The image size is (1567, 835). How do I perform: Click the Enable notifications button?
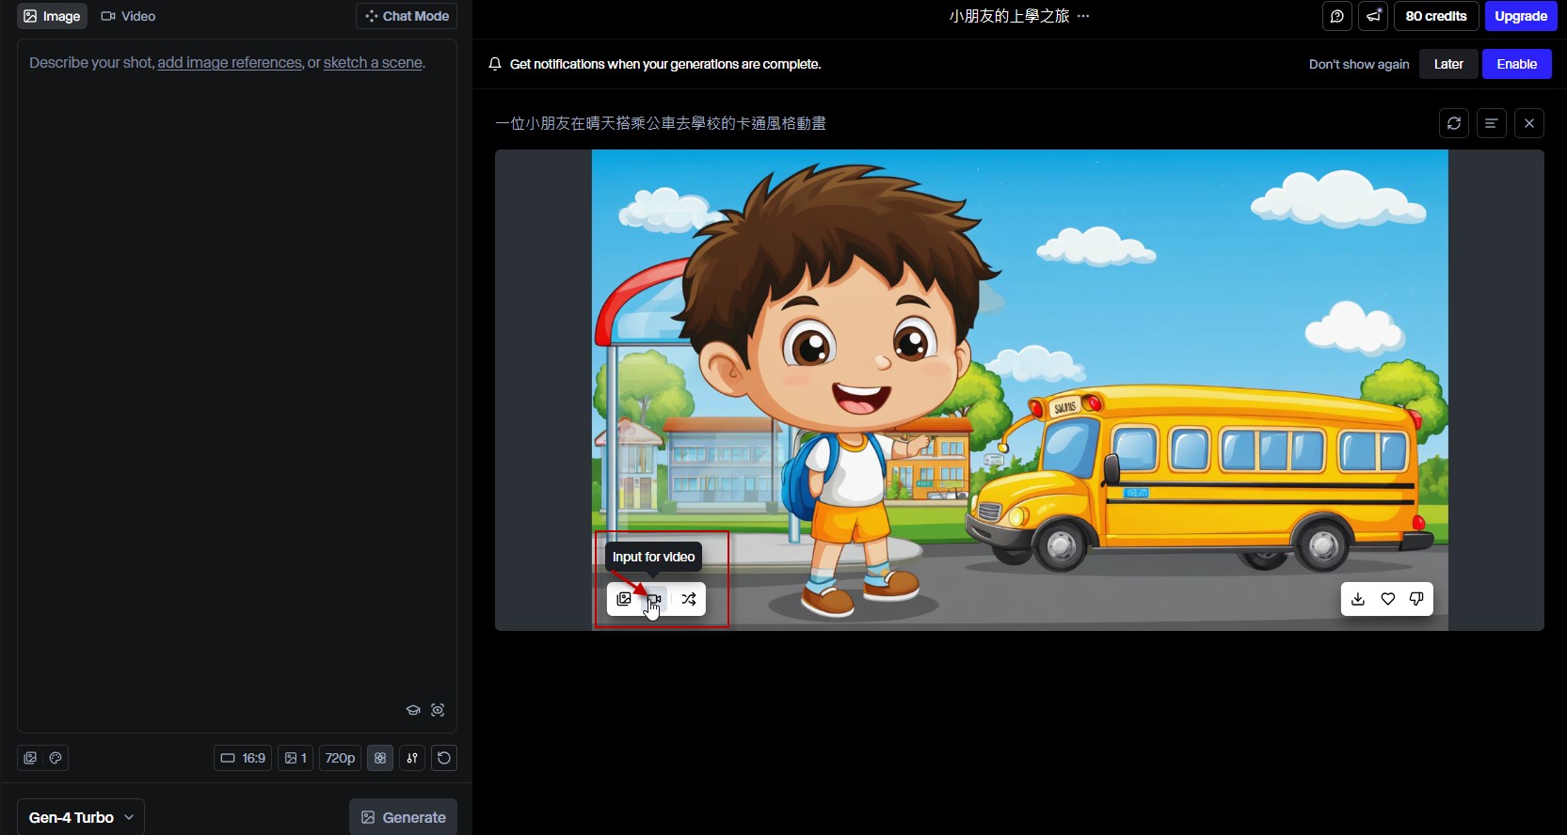click(x=1516, y=64)
